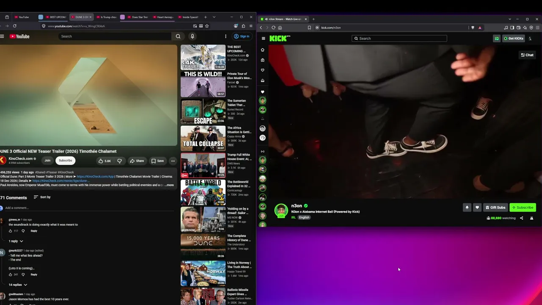Viewport: 542px width, 305px height.
Task: Share the n3on stream
Action: 521,218
